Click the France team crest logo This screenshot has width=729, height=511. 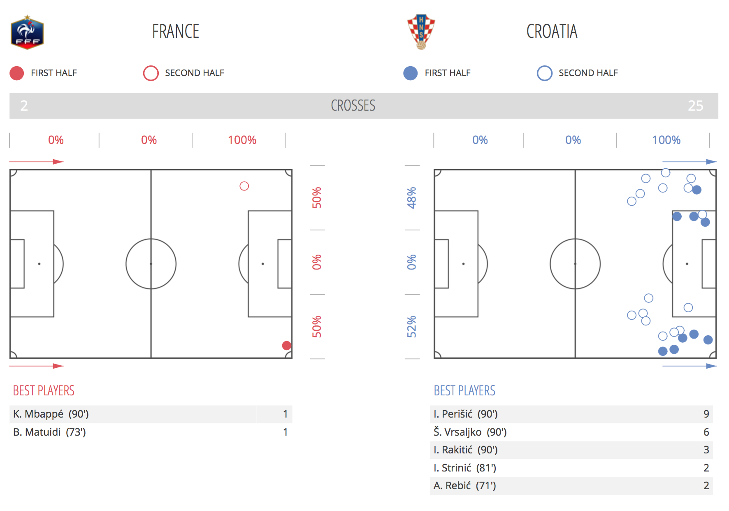coord(27,33)
